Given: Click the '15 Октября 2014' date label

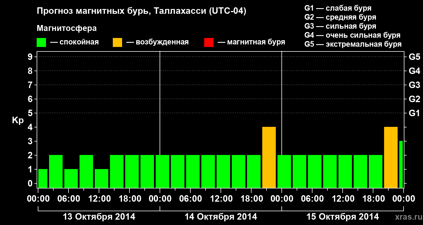Looking at the screenshot, I should 343,217.
